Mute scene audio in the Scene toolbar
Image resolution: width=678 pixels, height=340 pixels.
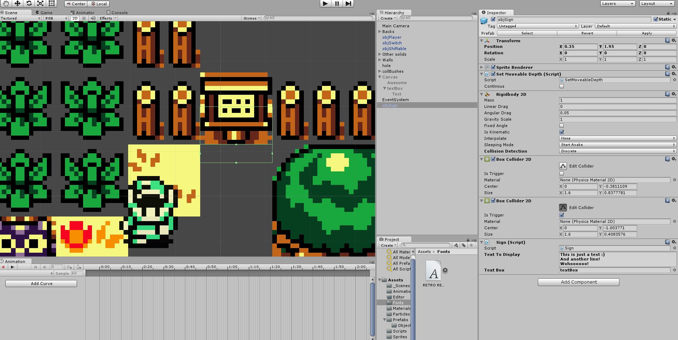coord(93,18)
